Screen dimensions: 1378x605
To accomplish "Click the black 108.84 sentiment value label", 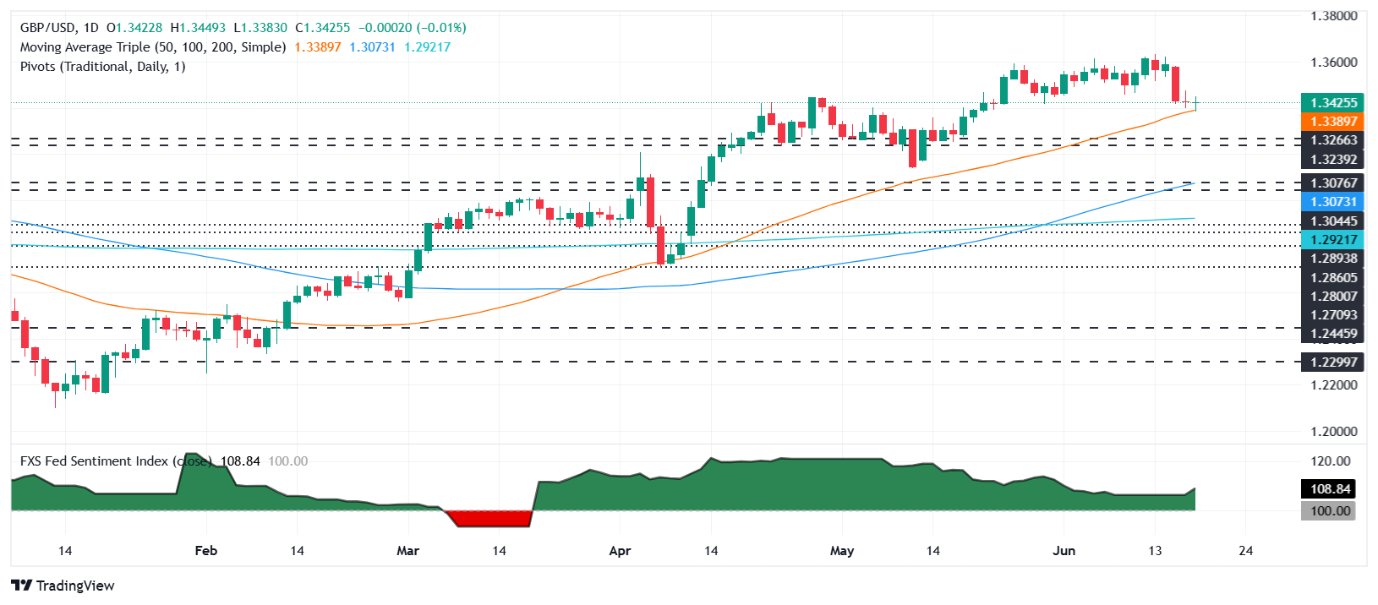I will [1329, 489].
